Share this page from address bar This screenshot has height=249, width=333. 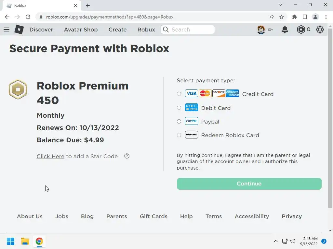point(271,17)
